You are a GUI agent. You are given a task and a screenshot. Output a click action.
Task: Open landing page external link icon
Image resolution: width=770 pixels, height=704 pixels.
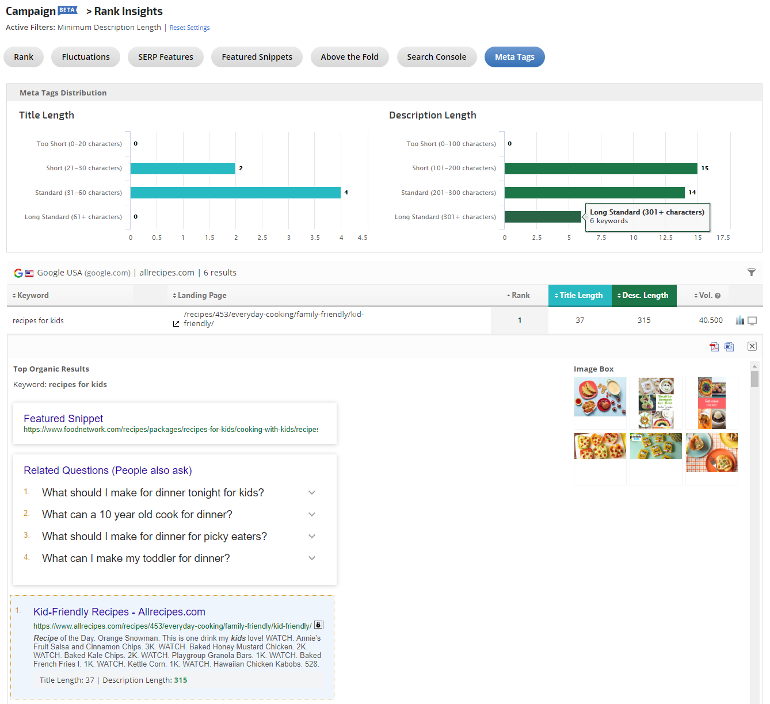(176, 324)
